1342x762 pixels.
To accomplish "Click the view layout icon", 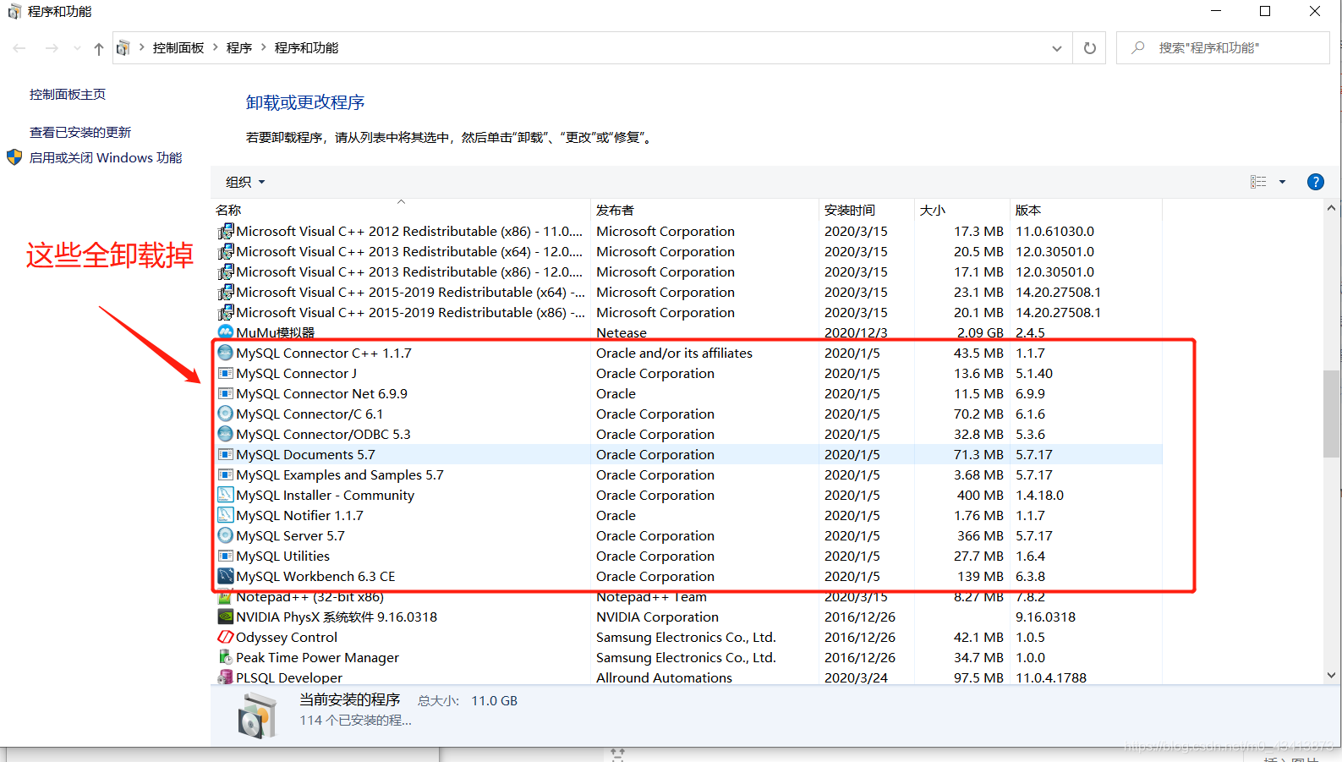I will [x=1258, y=182].
